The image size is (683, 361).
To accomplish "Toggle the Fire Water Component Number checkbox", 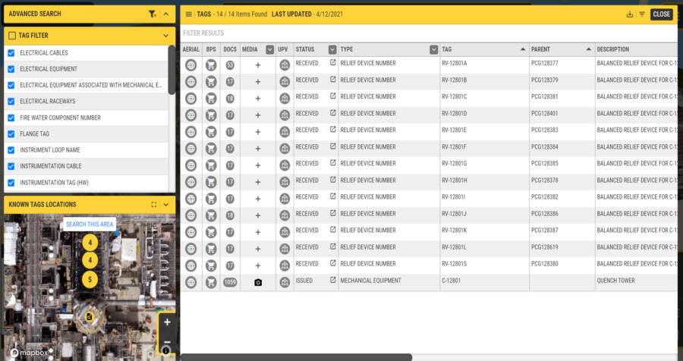I will pyautogui.click(x=11, y=118).
